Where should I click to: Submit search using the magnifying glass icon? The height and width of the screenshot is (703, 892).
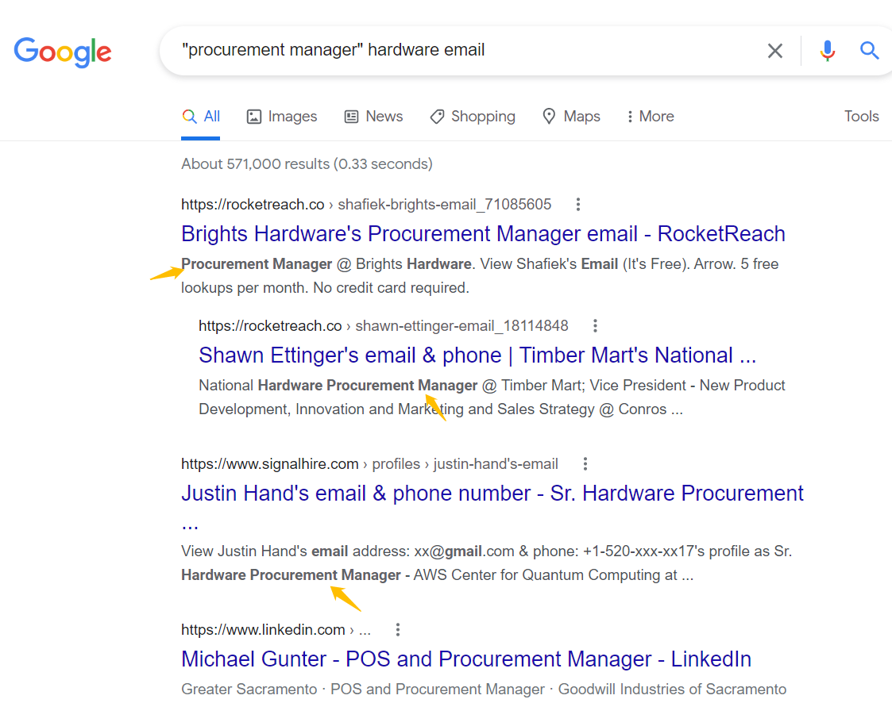tap(869, 51)
